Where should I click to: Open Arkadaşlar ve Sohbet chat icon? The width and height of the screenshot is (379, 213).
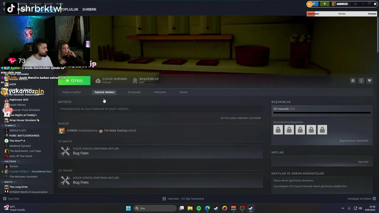(374, 199)
